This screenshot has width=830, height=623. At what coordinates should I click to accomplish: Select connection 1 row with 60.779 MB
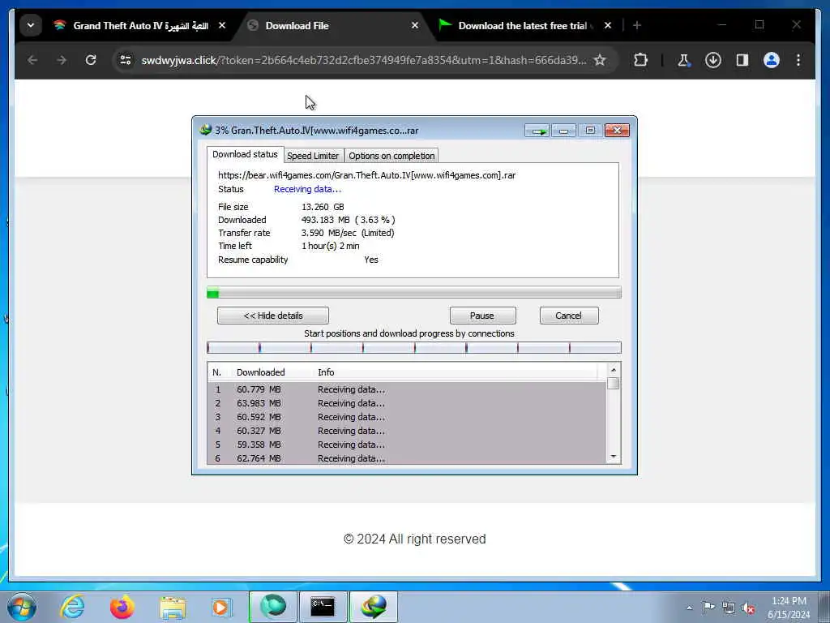(x=407, y=389)
